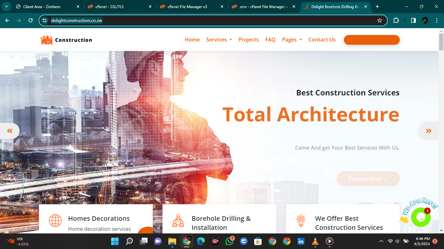Open the browser Extensions puzzle icon
The image size is (444, 249).
click(396, 20)
